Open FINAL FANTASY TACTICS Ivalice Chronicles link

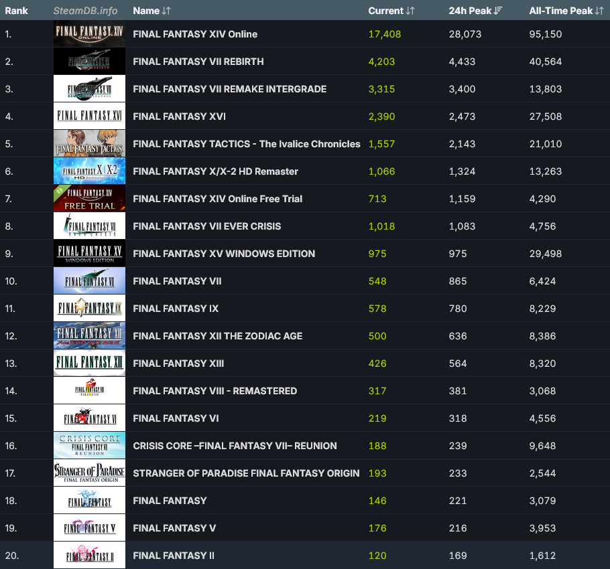(247, 144)
